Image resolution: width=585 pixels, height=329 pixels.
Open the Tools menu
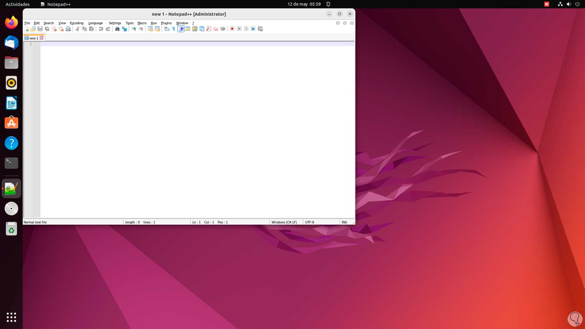pos(129,23)
